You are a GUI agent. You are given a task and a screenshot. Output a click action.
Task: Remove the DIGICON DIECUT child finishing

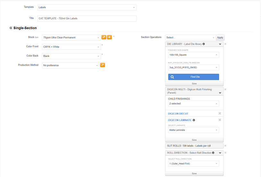click(x=220, y=113)
